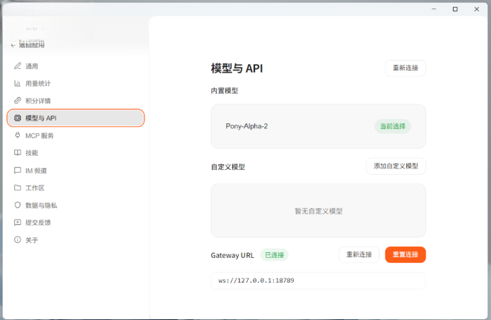Maximize the settings window

coord(455,9)
